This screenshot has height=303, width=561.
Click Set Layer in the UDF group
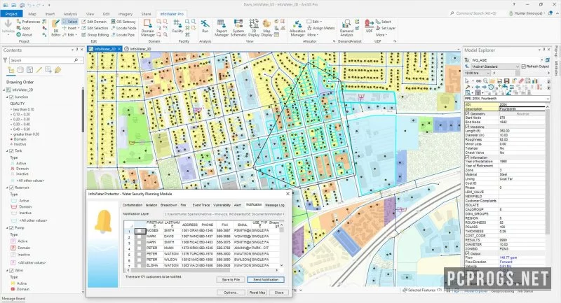[x=386, y=28]
